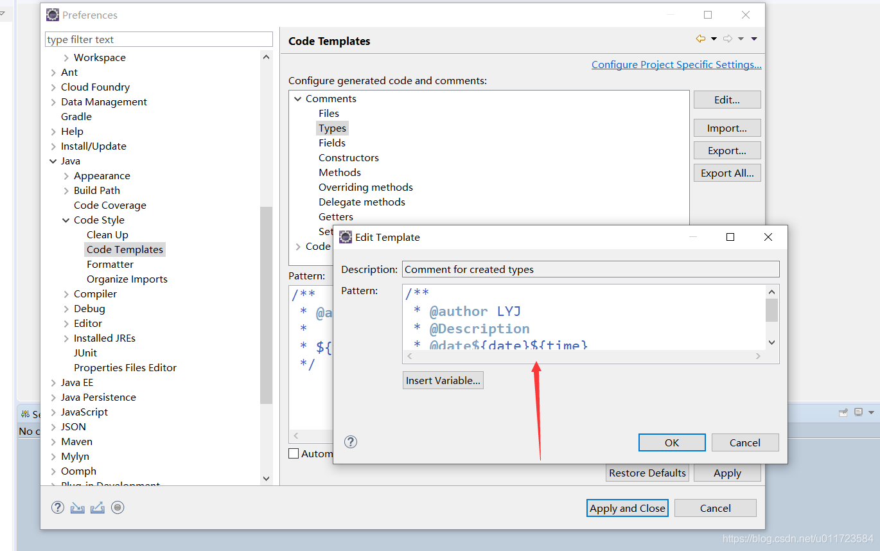This screenshot has width=880, height=551.
Task: Toggle the Automatically add comments checkbox
Action: 294,453
